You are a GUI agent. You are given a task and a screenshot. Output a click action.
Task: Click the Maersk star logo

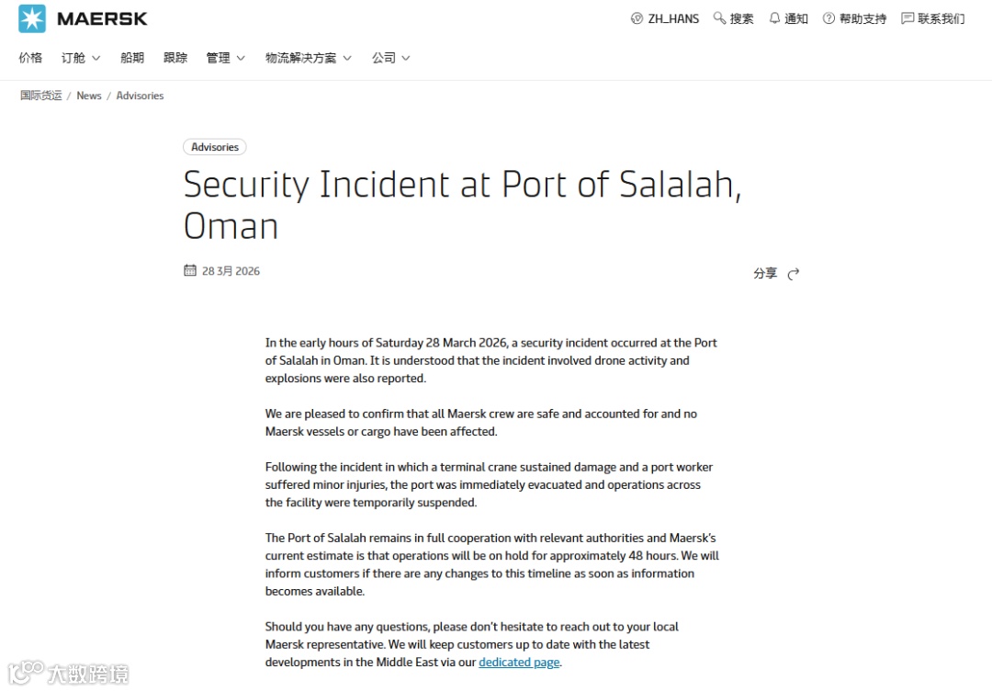pos(32,18)
